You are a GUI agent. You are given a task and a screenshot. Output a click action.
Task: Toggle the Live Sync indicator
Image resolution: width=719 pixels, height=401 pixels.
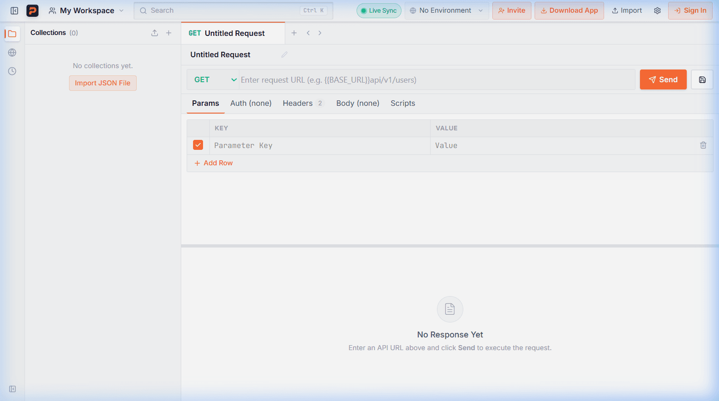click(x=379, y=10)
